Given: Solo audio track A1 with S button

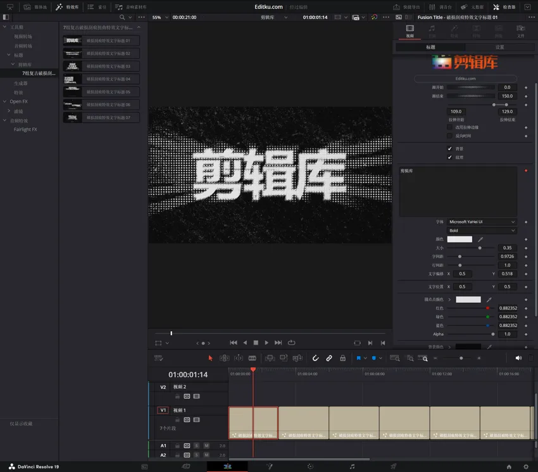Looking at the screenshot, I should click(x=196, y=445).
